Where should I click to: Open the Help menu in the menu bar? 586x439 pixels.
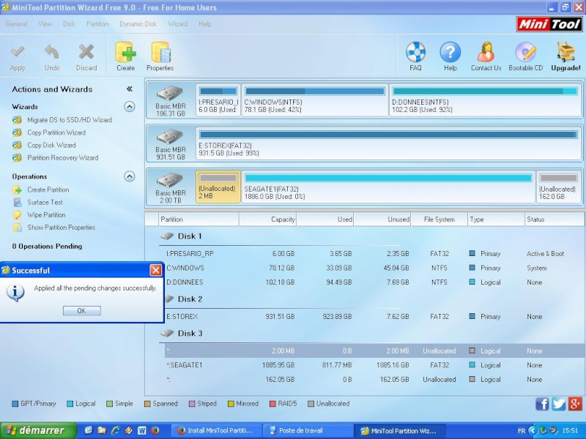click(205, 24)
